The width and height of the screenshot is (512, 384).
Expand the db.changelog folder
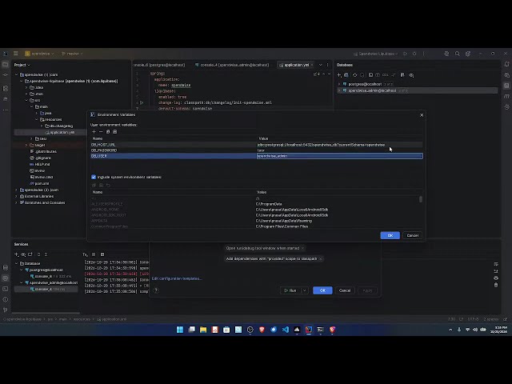point(42,126)
